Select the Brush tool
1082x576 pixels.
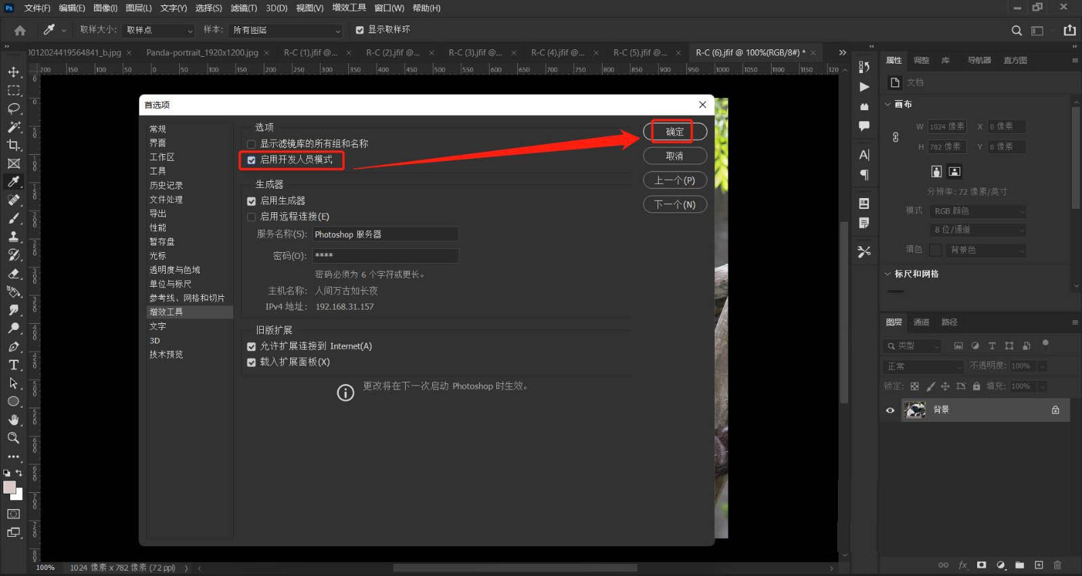pos(14,218)
